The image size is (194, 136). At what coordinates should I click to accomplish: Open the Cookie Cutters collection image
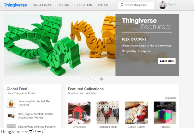tap(136, 113)
